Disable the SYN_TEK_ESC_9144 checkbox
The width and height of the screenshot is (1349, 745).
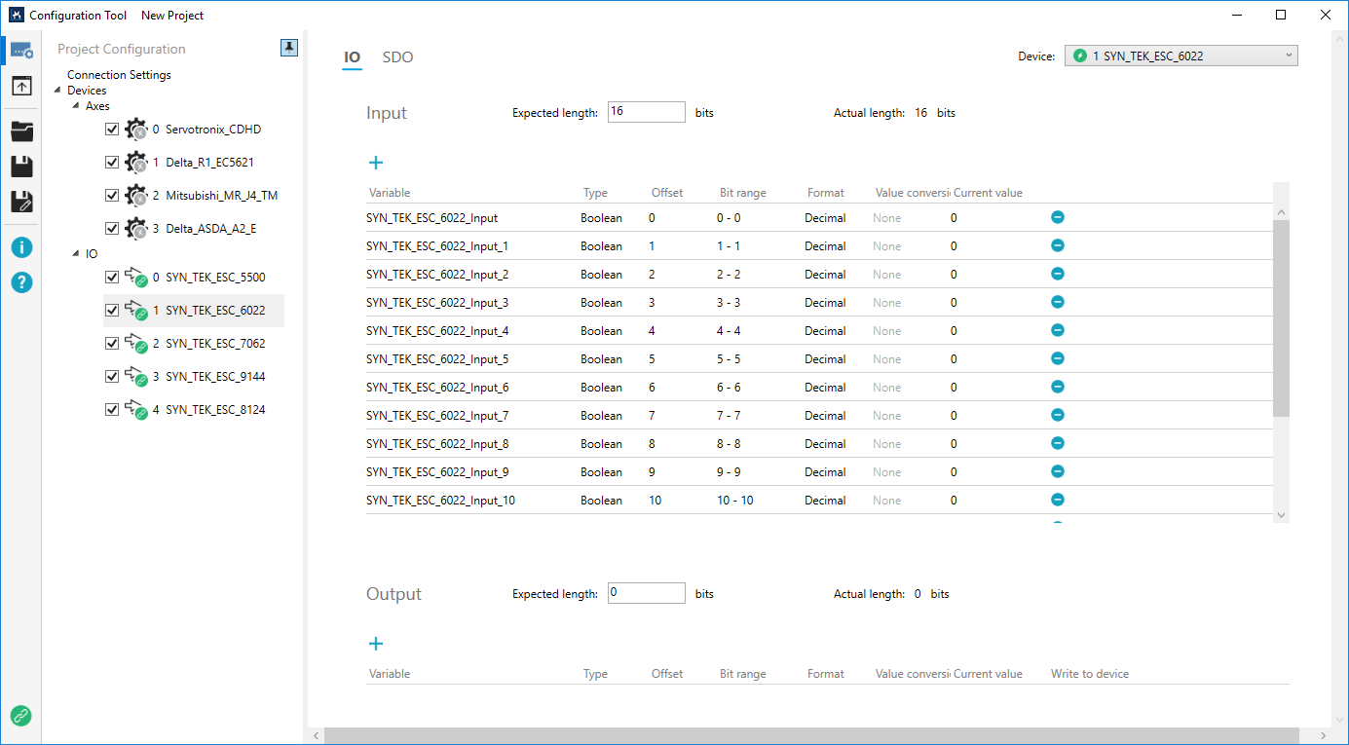click(x=111, y=377)
